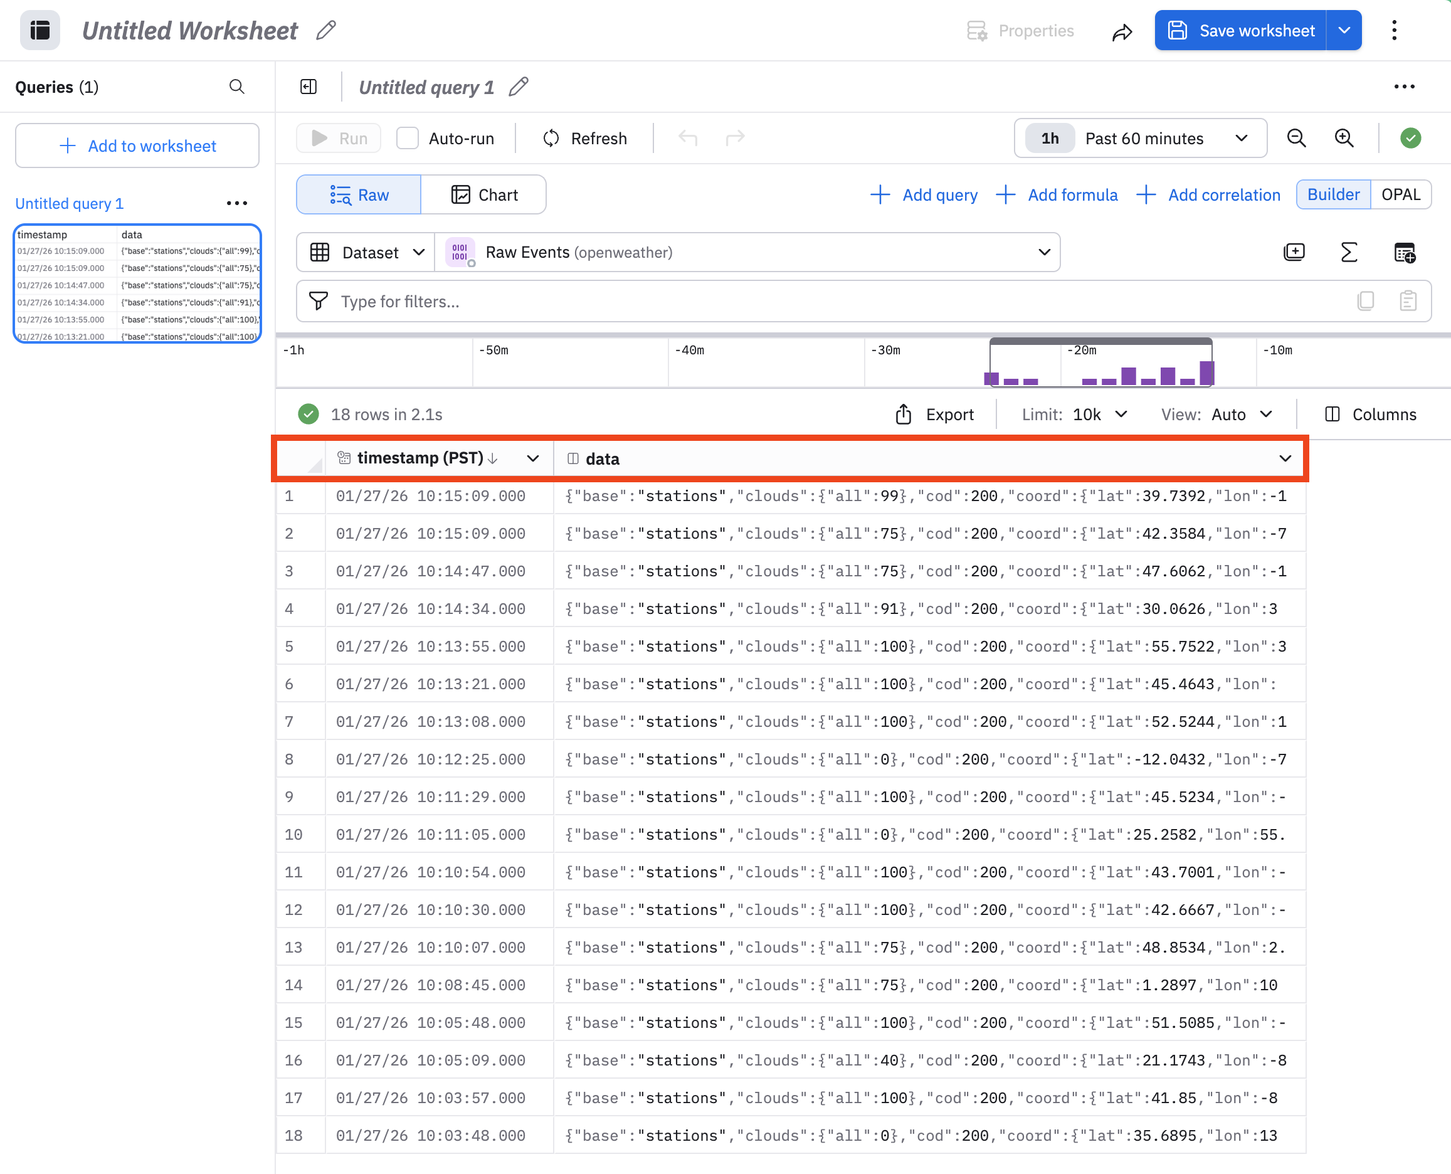Click the pencil icon beside Untitled Worksheet
Image resolution: width=1451 pixels, height=1174 pixels.
coord(326,31)
